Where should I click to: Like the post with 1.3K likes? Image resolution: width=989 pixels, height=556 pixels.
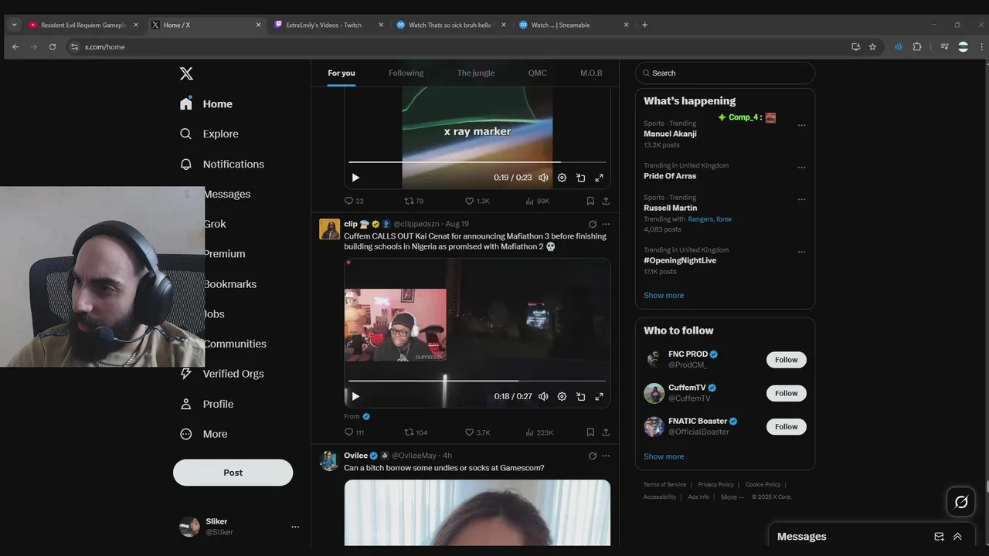coord(478,201)
